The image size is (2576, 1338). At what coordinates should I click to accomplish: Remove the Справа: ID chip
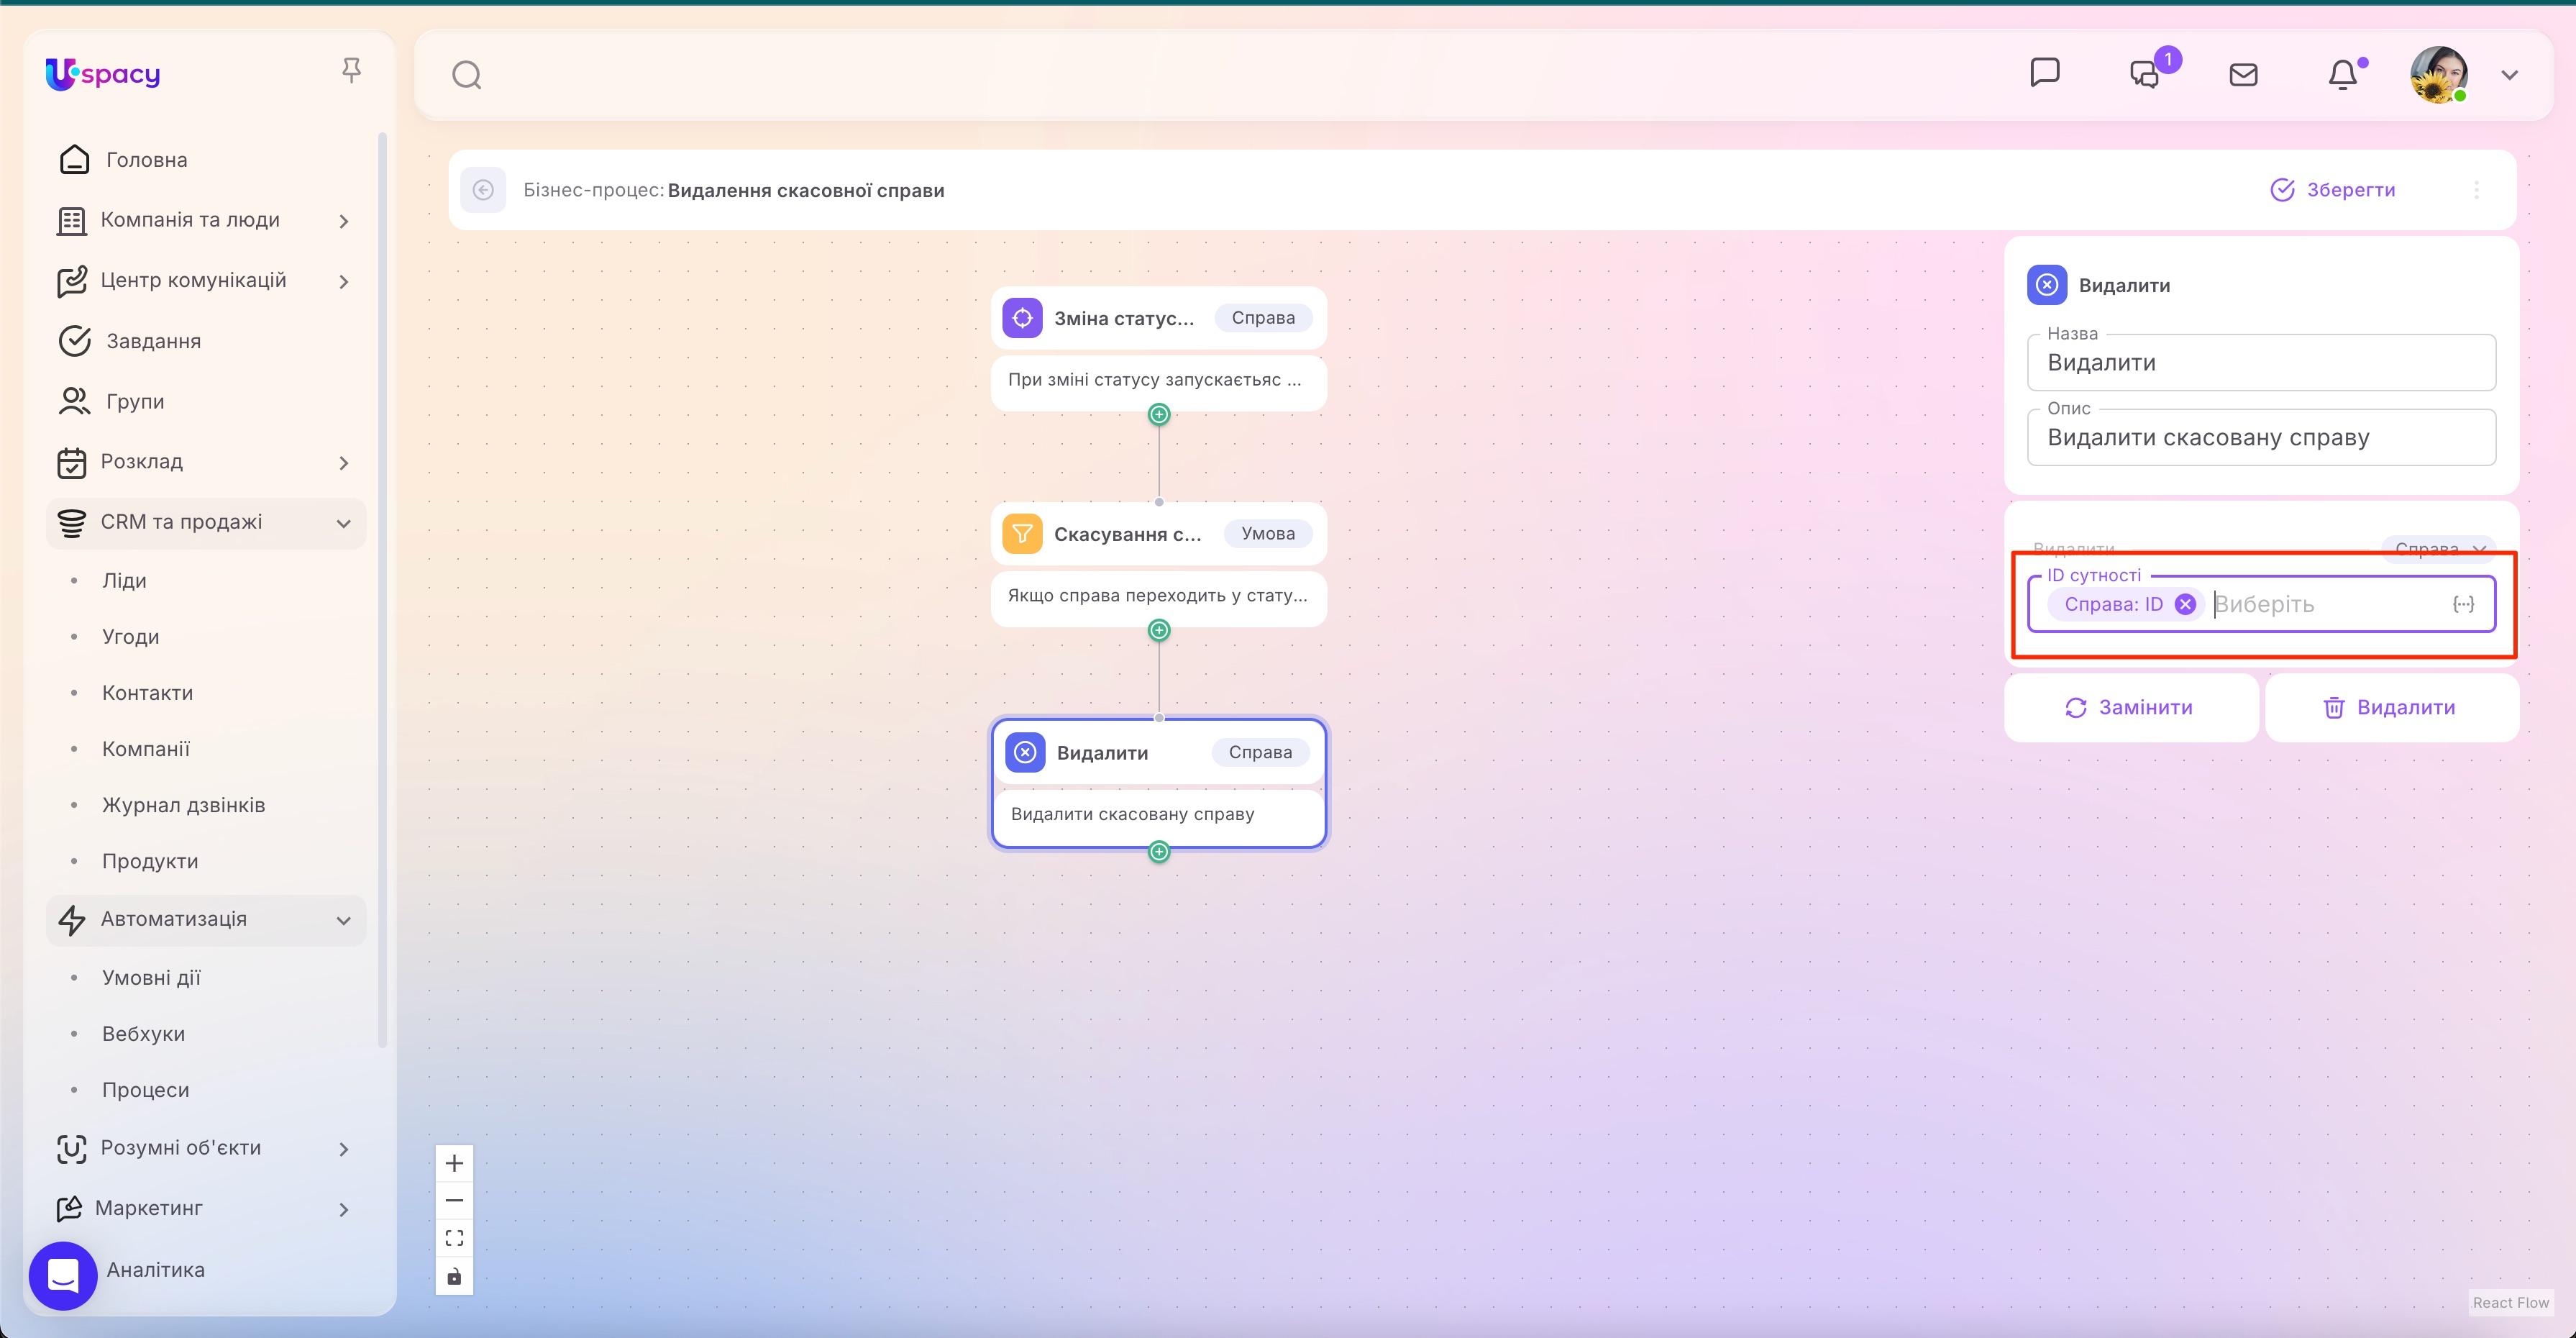(x=2185, y=603)
